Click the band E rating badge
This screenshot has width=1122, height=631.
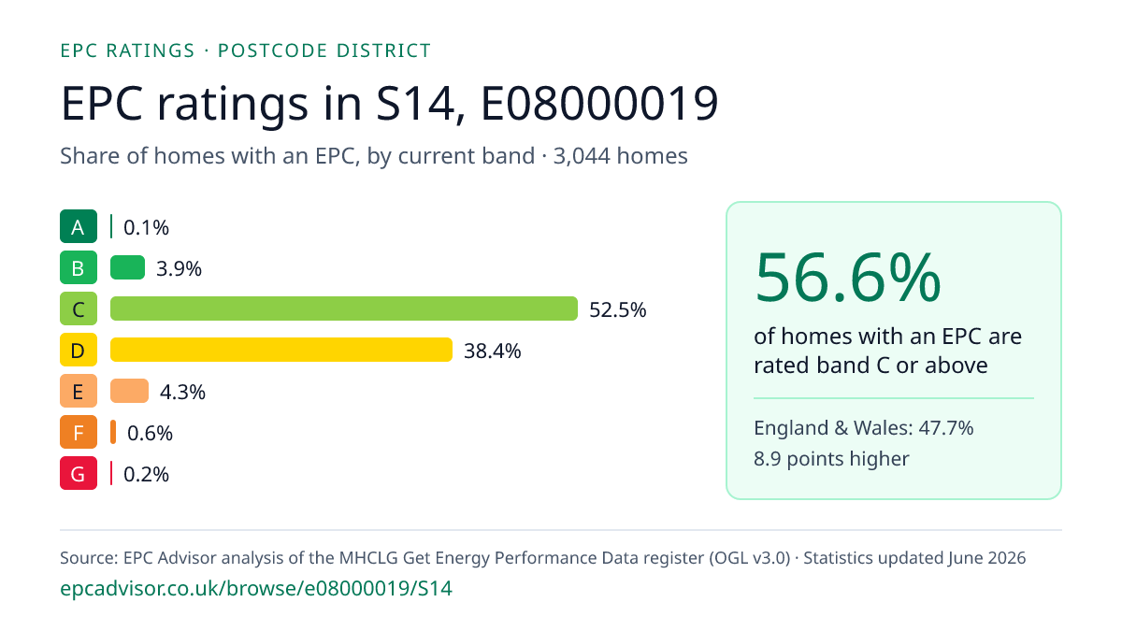79,392
